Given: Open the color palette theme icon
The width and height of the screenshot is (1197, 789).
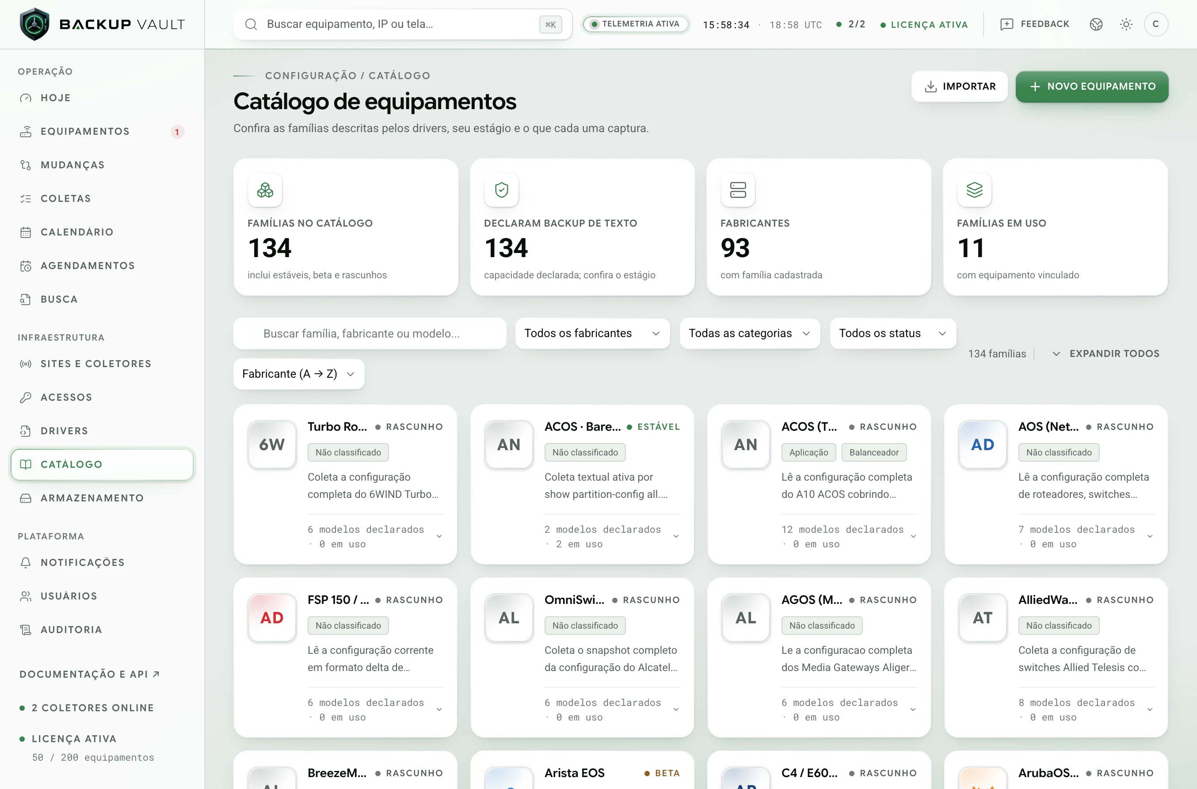Looking at the screenshot, I should pos(1096,24).
